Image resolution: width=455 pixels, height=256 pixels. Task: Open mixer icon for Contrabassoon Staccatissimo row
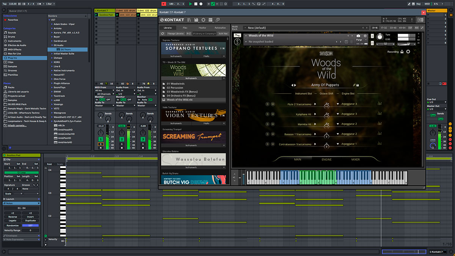(x=379, y=144)
